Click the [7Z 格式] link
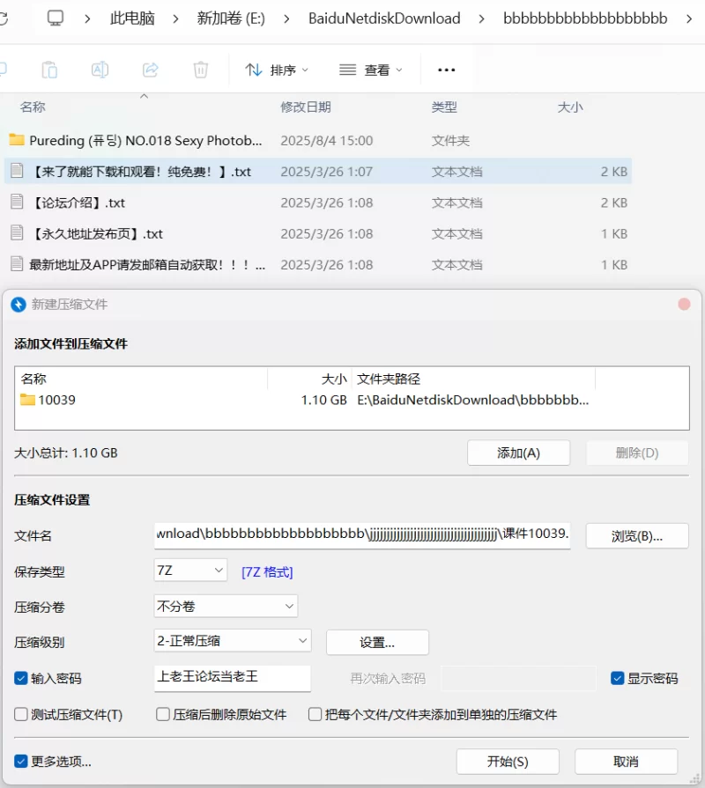The height and width of the screenshot is (788, 705). 267,572
